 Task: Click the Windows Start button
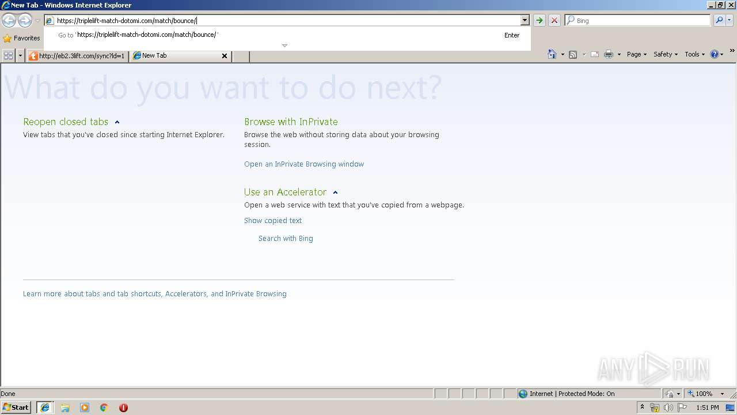coord(16,408)
